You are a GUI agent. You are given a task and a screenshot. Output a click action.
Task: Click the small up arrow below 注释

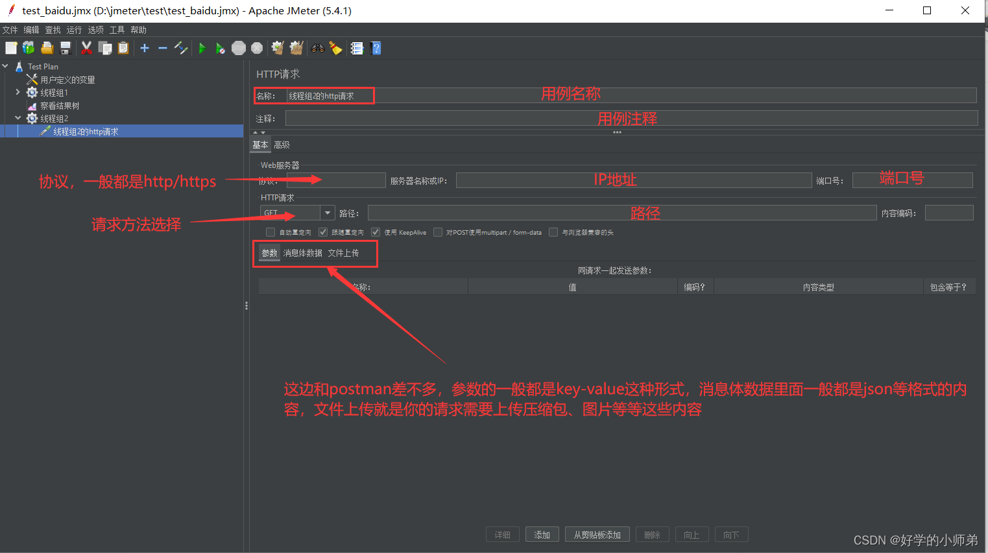pyautogui.click(x=256, y=132)
